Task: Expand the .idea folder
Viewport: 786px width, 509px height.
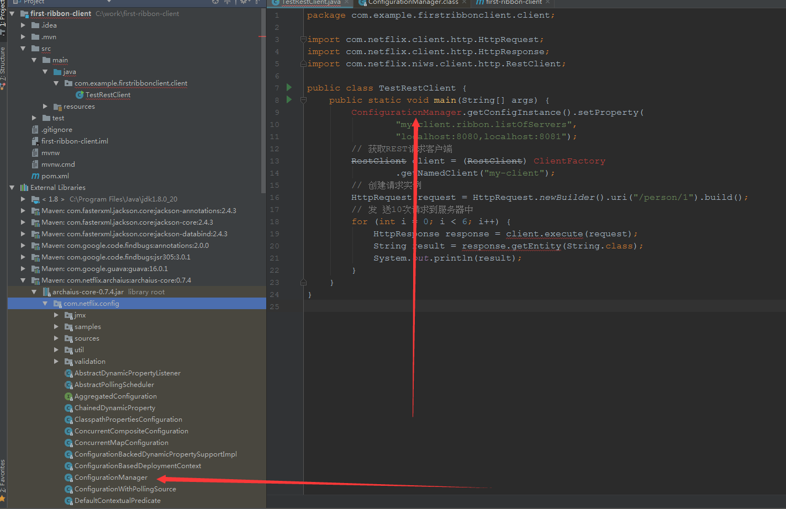Action: point(23,25)
